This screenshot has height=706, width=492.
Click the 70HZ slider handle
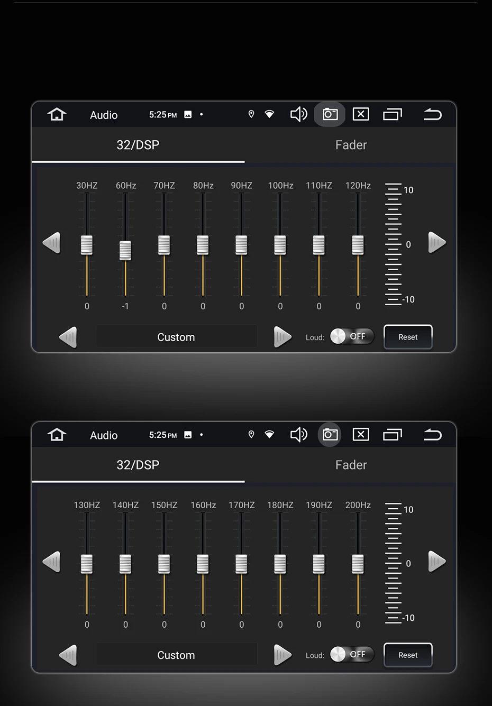[x=164, y=245]
